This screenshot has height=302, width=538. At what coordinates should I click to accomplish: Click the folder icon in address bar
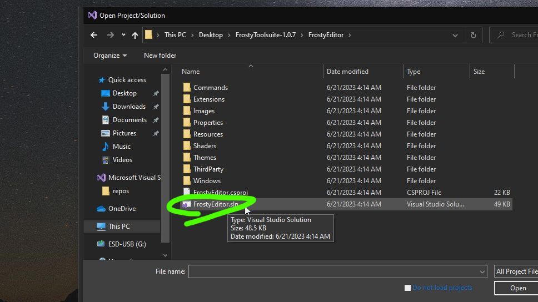(x=148, y=35)
